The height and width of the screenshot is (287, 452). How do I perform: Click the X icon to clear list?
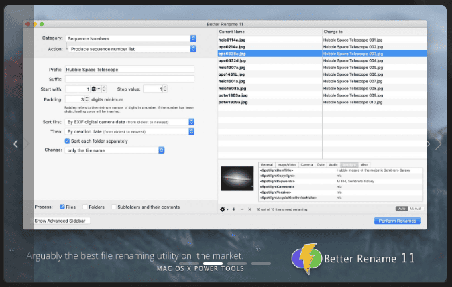click(x=250, y=209)
